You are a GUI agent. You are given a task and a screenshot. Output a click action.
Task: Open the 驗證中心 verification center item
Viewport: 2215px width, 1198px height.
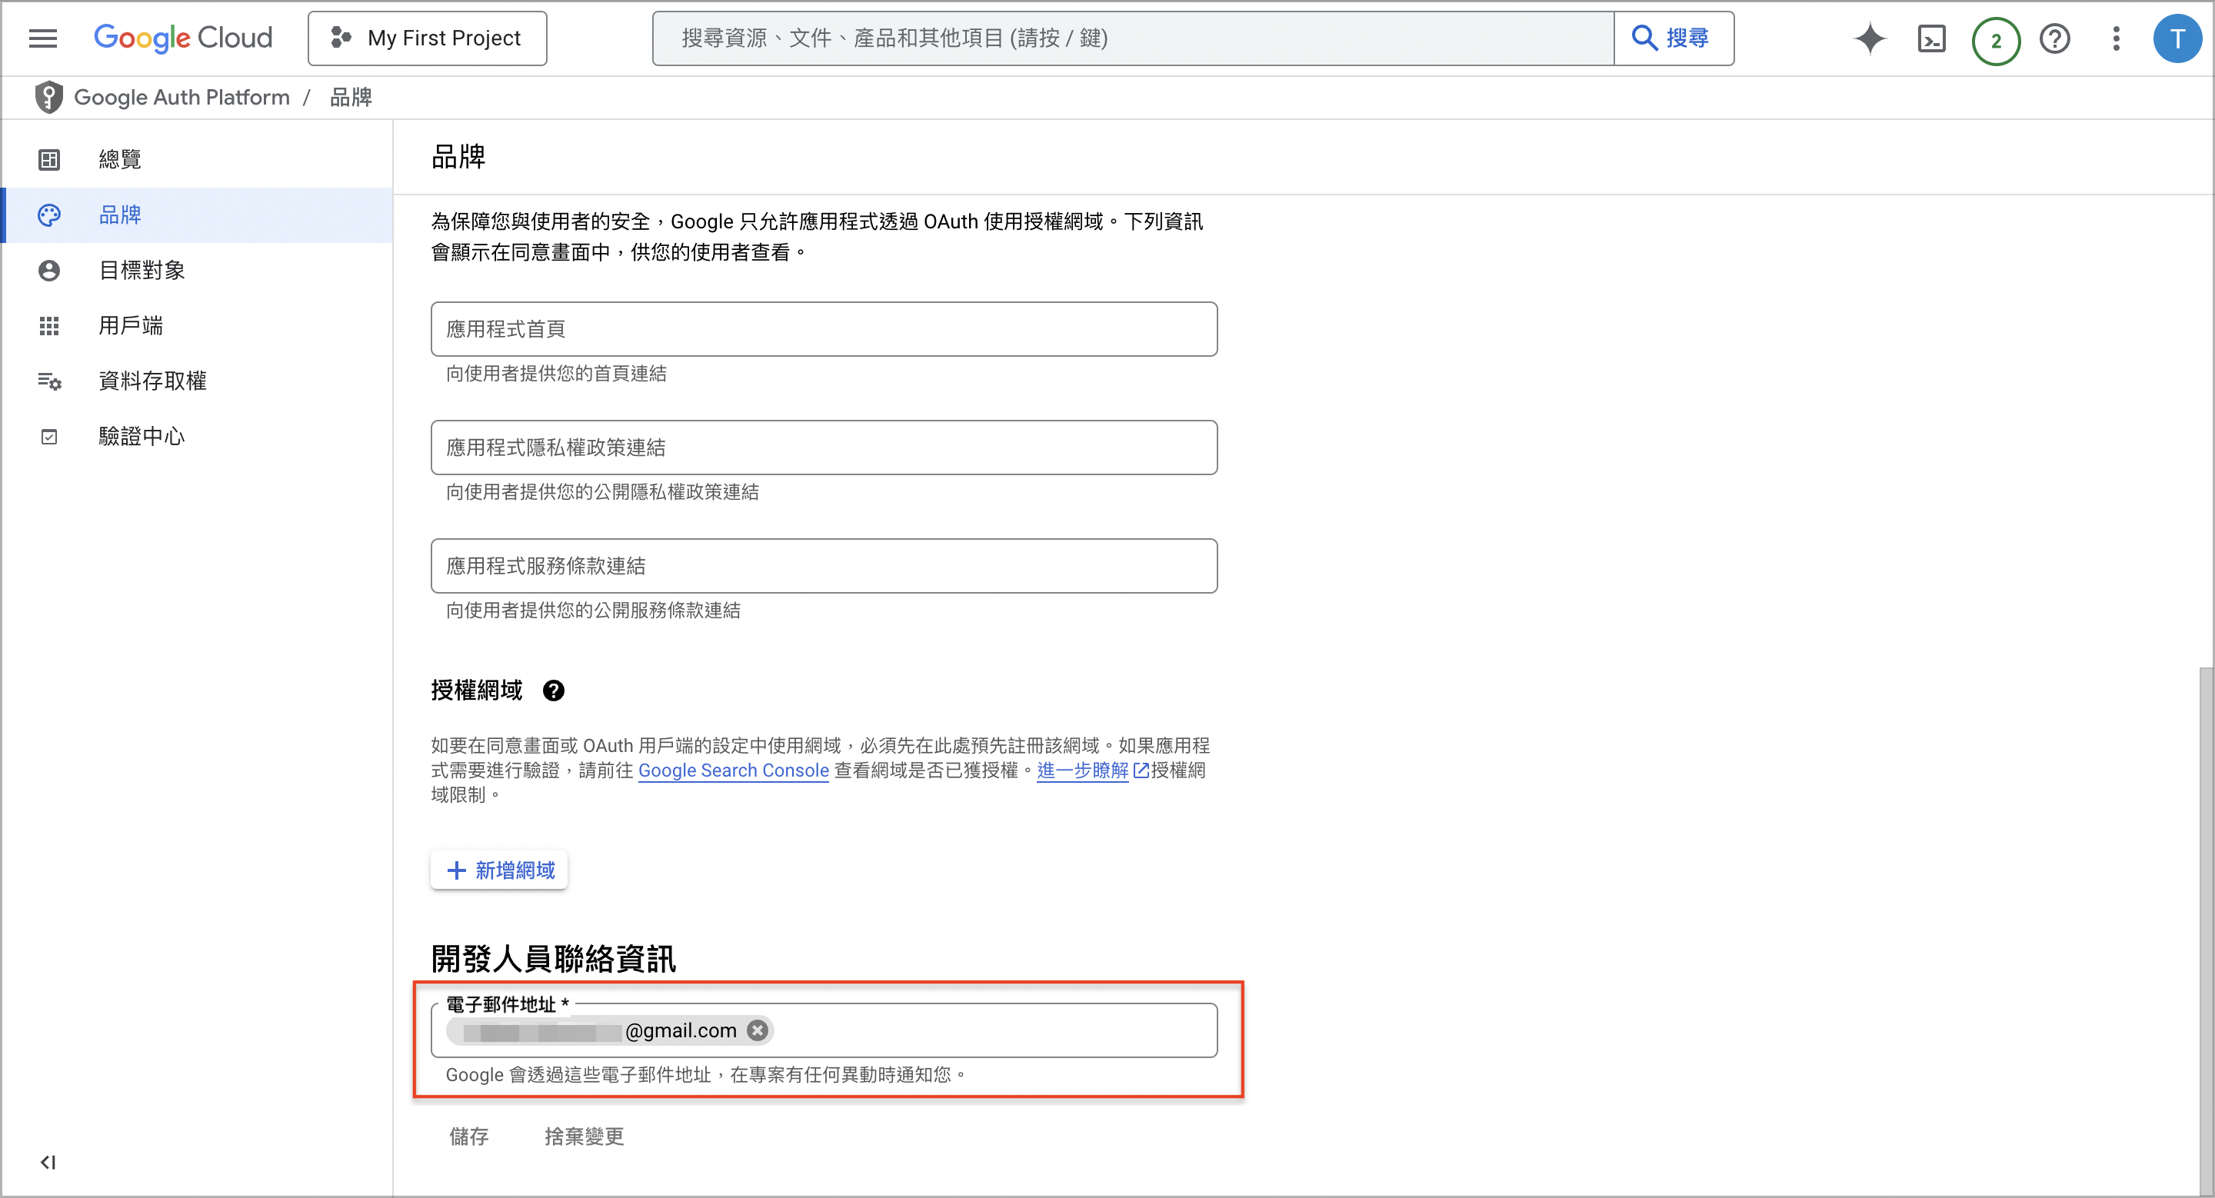197,437
